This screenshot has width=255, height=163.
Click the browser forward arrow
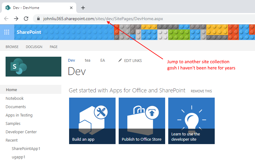click(x=16, y=19)
